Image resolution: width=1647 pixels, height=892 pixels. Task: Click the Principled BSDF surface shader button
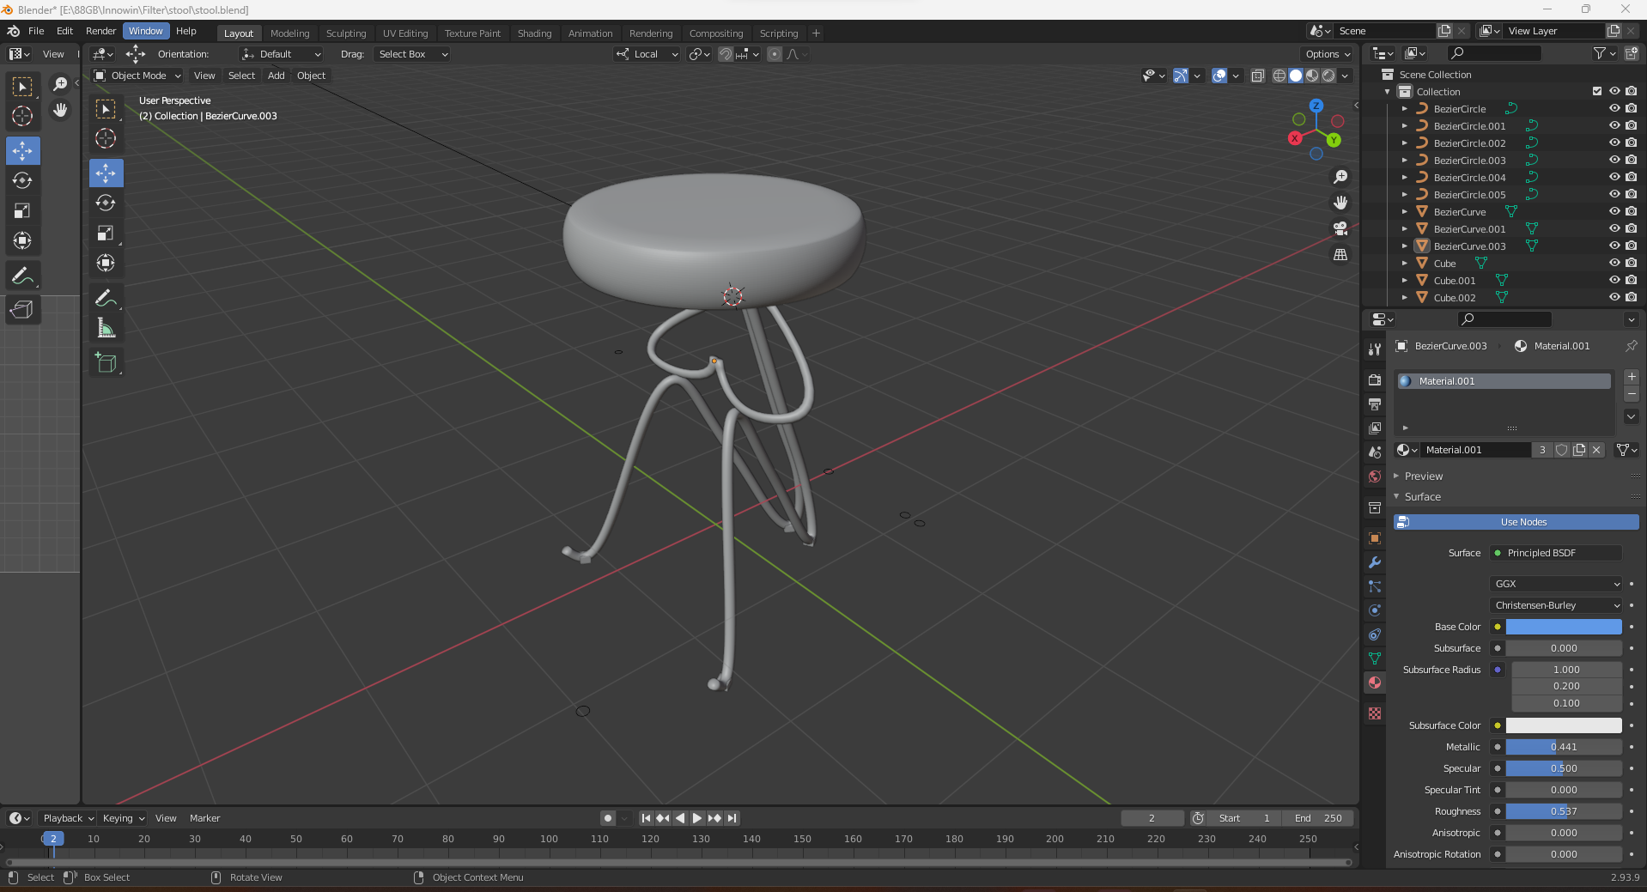[1556, 553]
